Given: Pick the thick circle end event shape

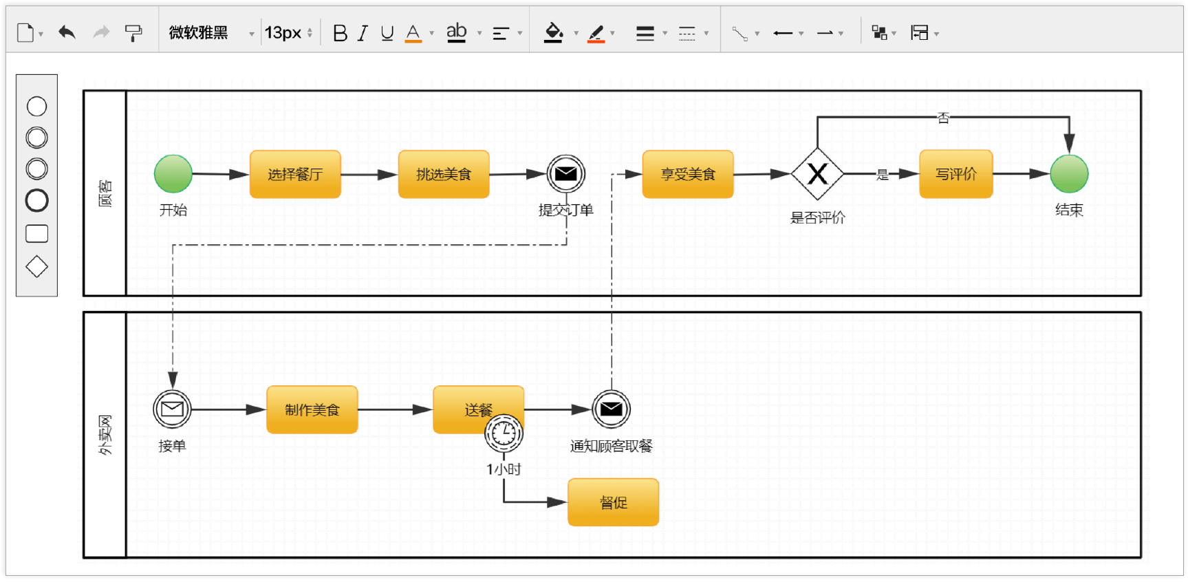Looking at the screenshot, I should pos(36,200).
